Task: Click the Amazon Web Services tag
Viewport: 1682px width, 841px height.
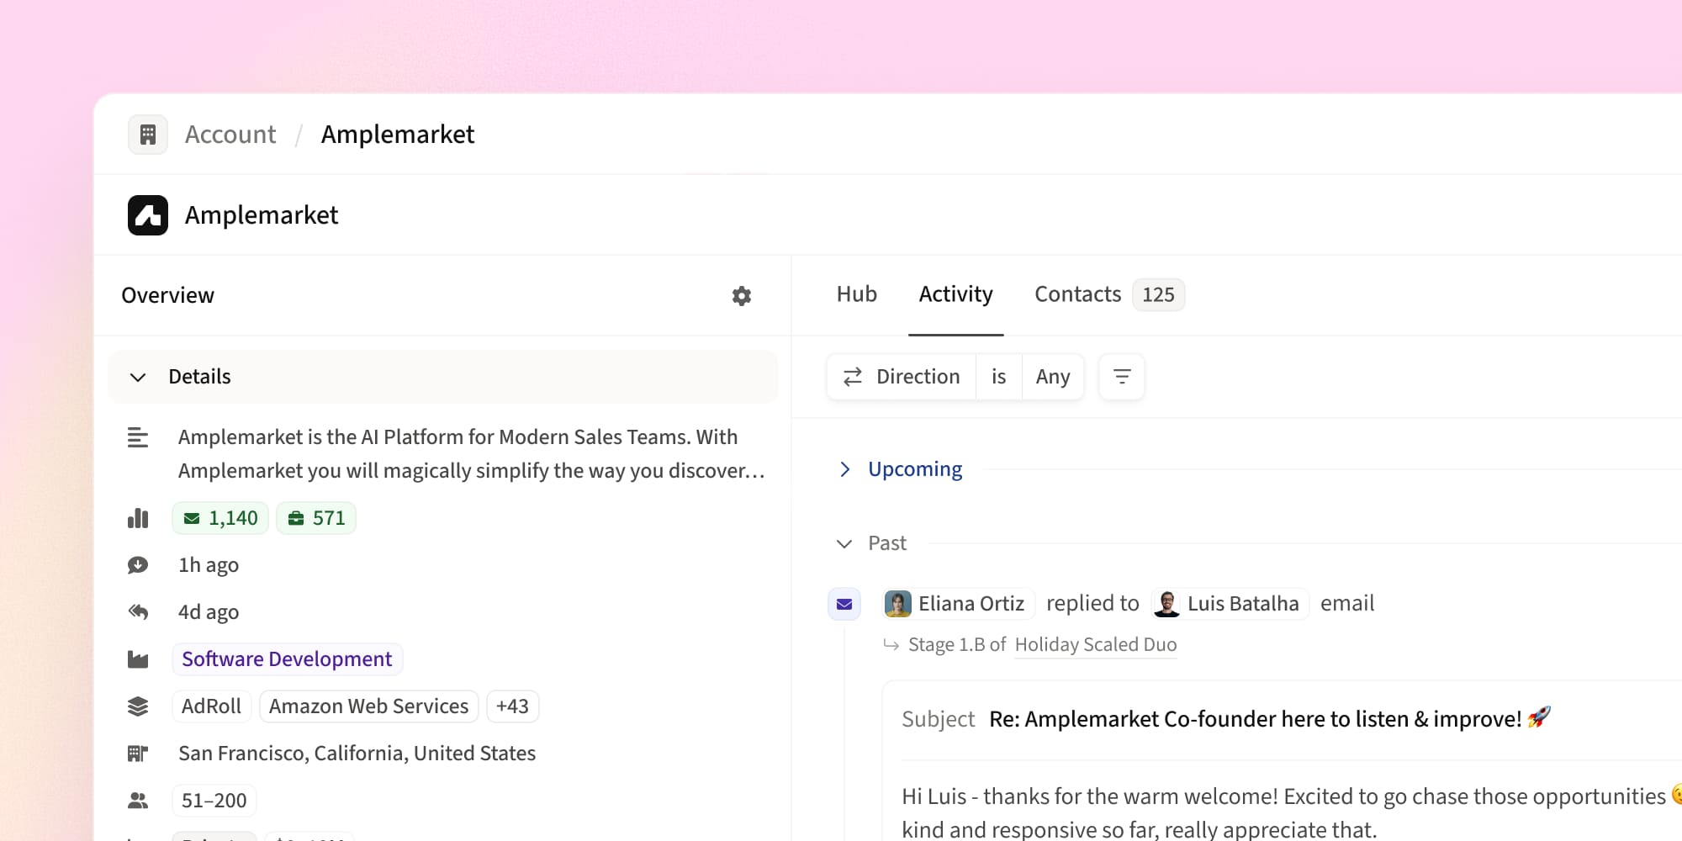Action: 368,706
